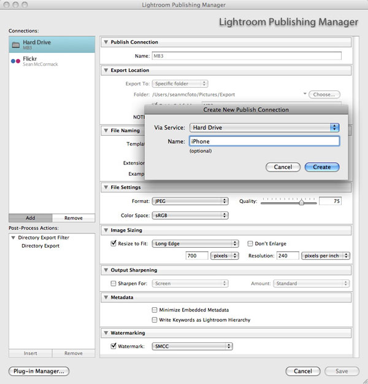Click Remove under Post-Process Actions
The image size is (368, 384).
coord(74,353)
